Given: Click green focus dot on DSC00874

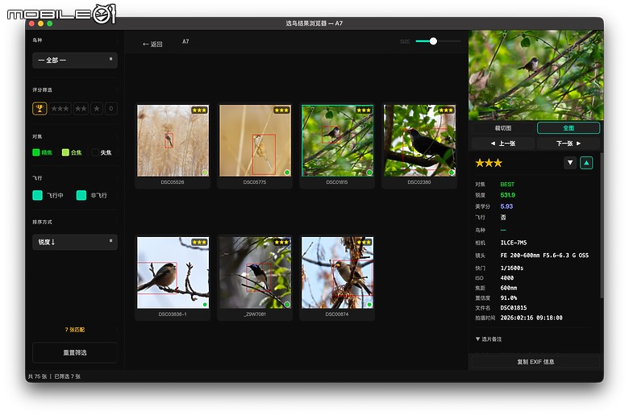Looking at the screenshot, I should tap(369, 305).
